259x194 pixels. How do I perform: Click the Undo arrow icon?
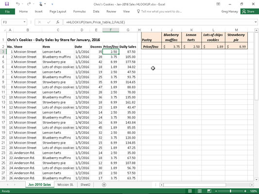click(x=17, y=4)
